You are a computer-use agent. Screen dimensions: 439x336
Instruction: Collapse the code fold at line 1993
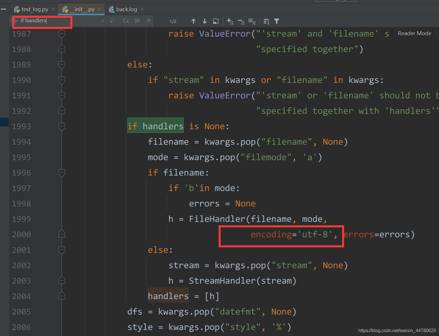click(x=62, y=126)
